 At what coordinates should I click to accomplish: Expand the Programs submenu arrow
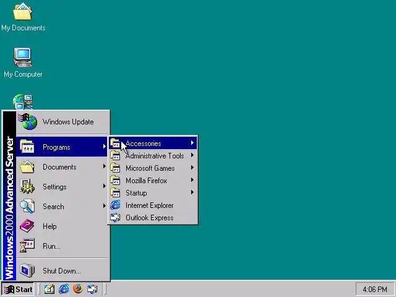[x=105, y=147]
